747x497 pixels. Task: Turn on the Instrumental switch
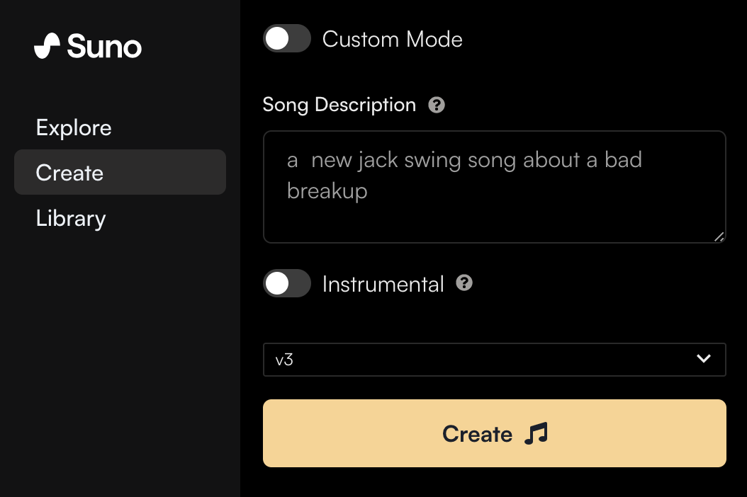pyautogui.click(x=287, y=284)
